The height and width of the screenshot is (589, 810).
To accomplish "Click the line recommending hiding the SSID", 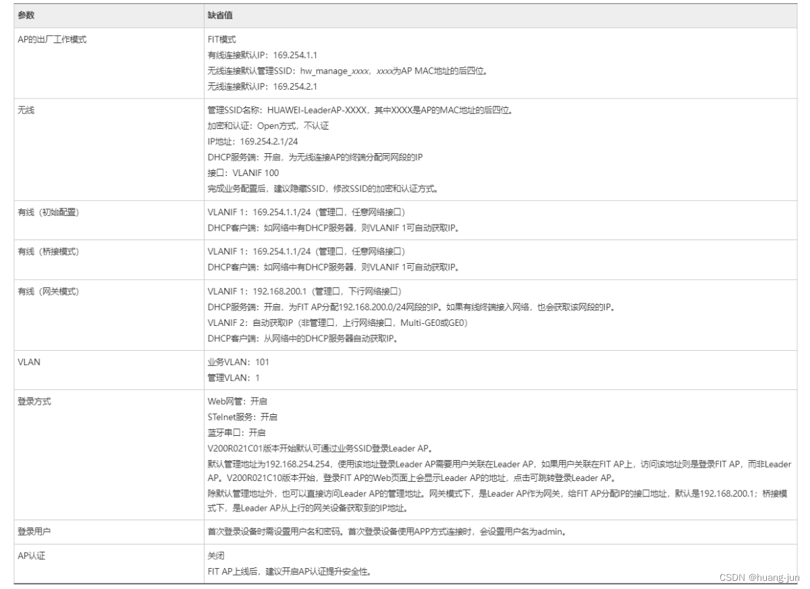I will [323, 188].
